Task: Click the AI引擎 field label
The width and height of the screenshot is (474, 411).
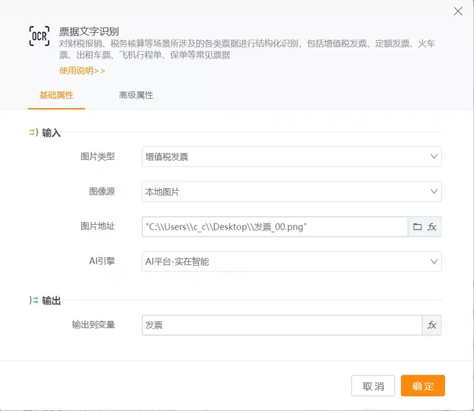Action: tap(102, 261)
